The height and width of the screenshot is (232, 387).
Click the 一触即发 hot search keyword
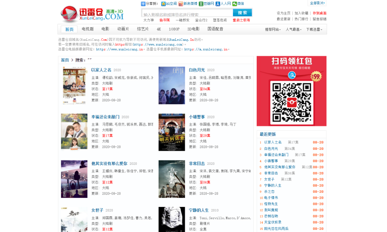click(183, 20)
